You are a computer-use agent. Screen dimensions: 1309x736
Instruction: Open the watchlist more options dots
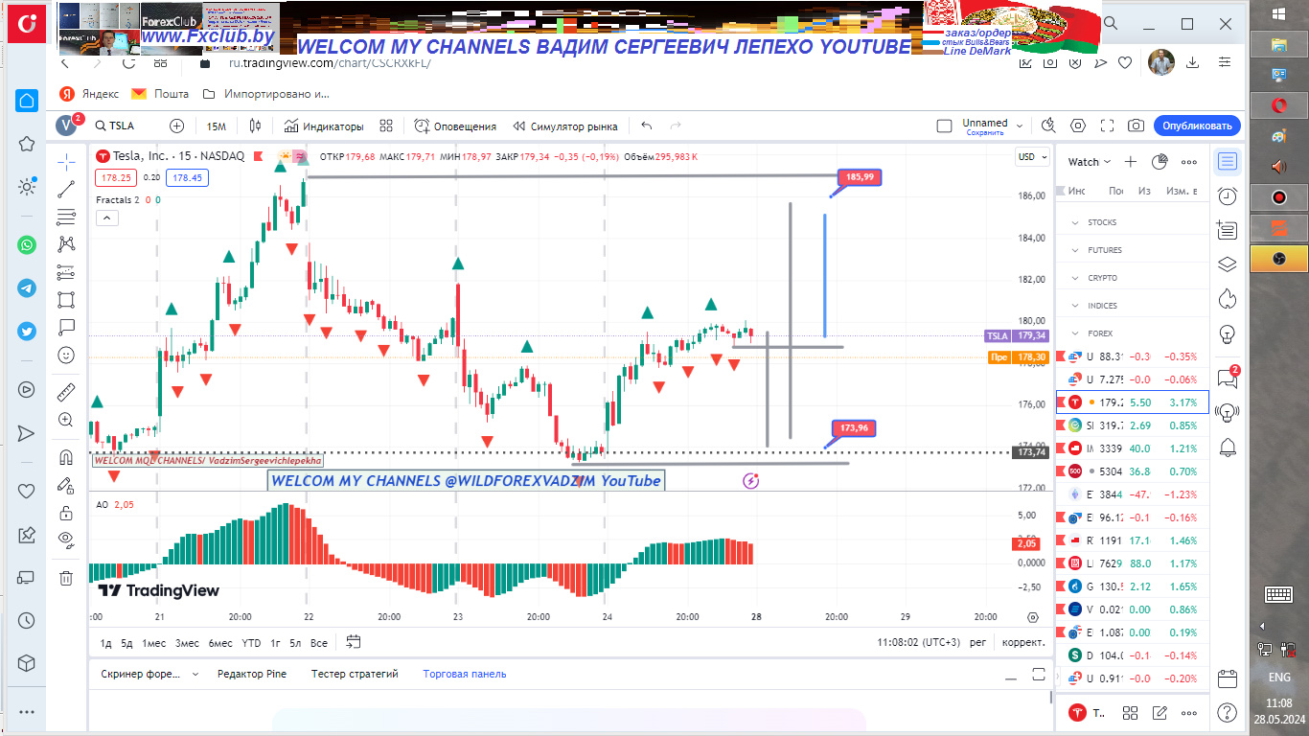[1189, 162]
